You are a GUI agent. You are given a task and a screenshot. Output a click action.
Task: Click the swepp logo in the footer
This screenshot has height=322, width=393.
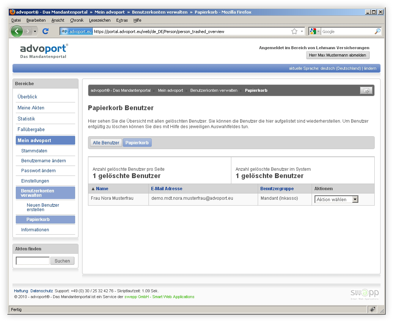tap(364, 294)
